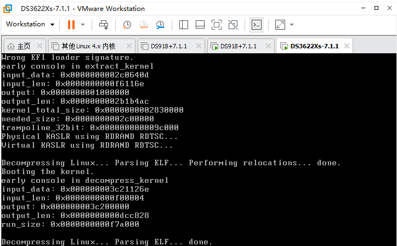Click inside the VM console screen
This screenshot has height=246, width=397.
(x=197, y=148)
